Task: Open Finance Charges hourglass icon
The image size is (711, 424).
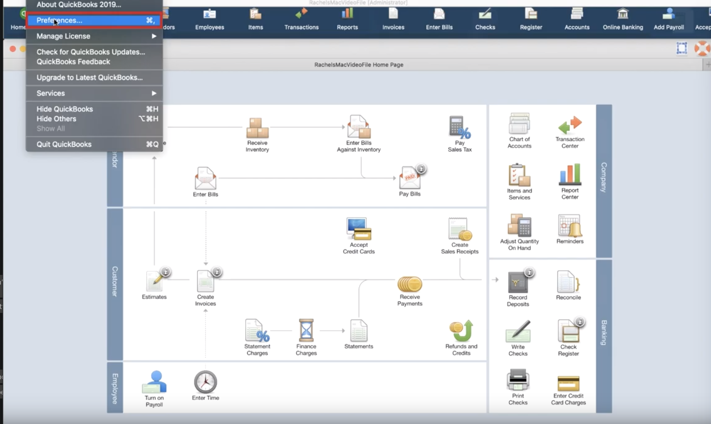Action: click(306, 338)
